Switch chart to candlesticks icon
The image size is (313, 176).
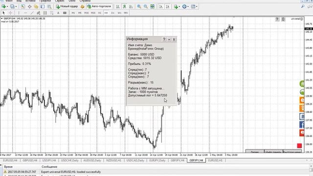click(x=124, y=6)
